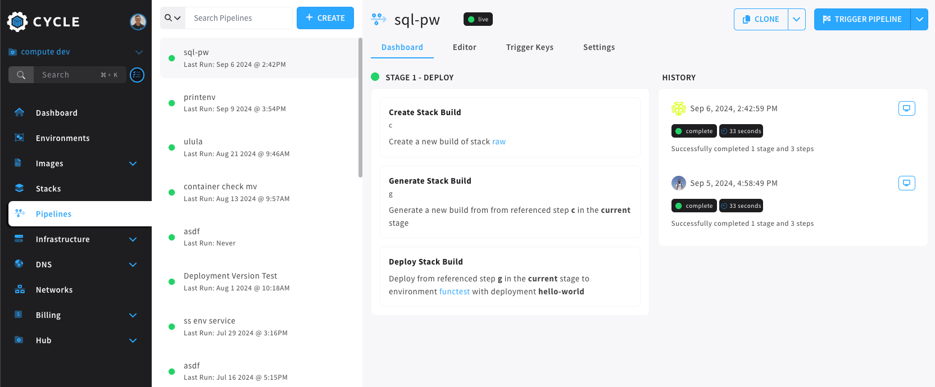Open the user profile avatar
The height and width of the screenshot is (387, 935).
[x=138, y=21]
